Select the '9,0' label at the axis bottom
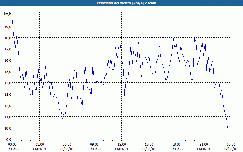The image size is (243, 152). click(x=9, y=140)
